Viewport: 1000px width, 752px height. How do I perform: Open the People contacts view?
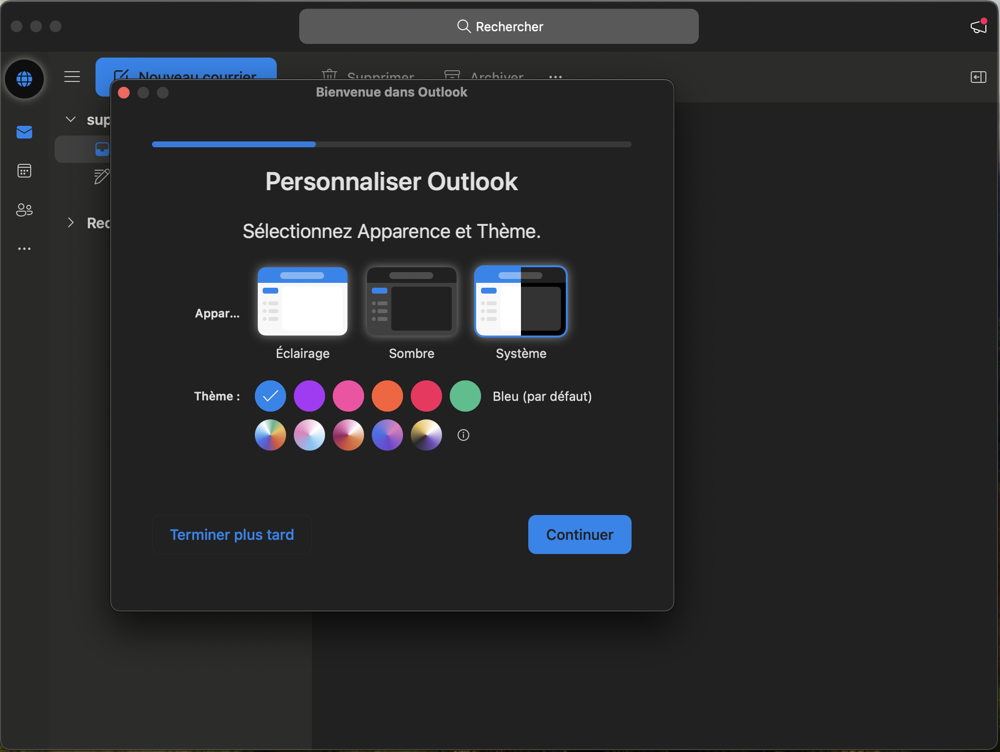[x=24, y=210]
